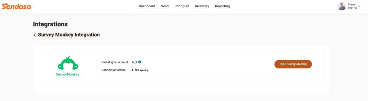The width and height of the screenshot is (368, 101).
Task: Click the Sync Survey Monkey button
Action: 293,64
